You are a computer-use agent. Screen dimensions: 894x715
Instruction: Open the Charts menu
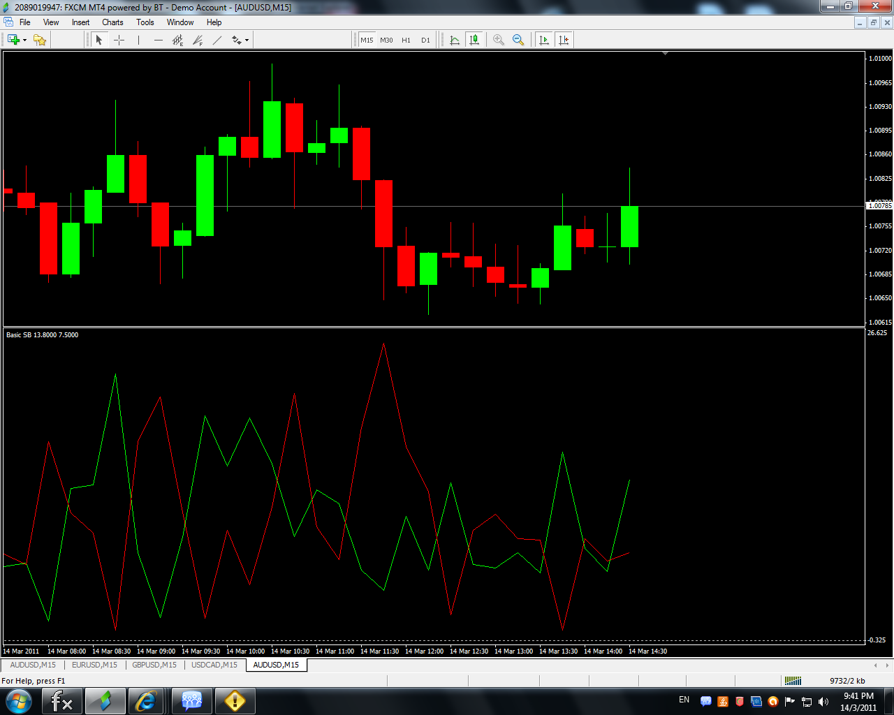[112, 22]
